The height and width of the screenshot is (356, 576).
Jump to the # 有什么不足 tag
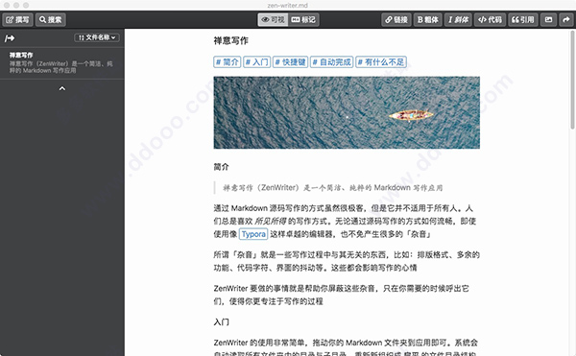pos(381,62)
